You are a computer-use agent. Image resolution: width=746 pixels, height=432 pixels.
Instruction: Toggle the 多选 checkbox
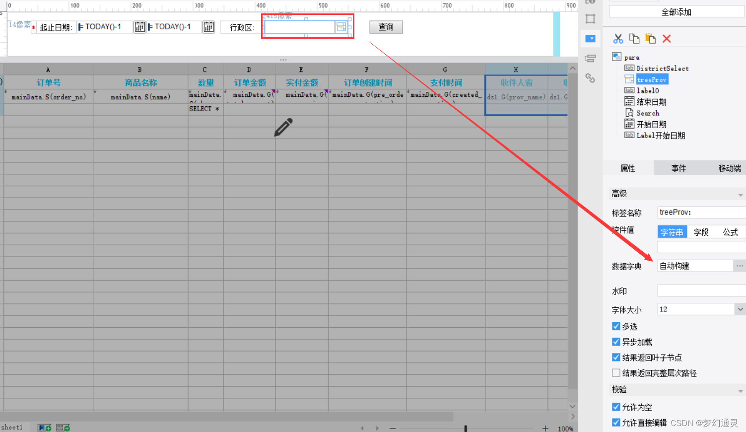click(616, 326)
